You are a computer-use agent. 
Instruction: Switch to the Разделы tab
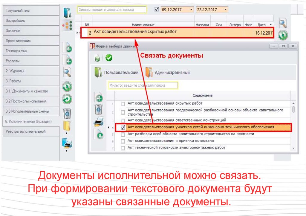click(x=31, y=61)
